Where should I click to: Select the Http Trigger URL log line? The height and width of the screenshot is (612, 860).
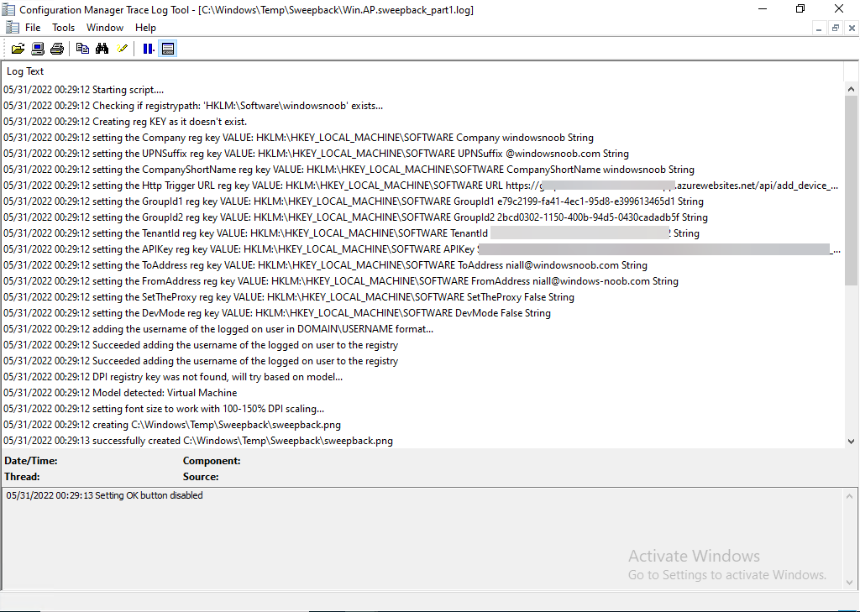click(422, 186)
